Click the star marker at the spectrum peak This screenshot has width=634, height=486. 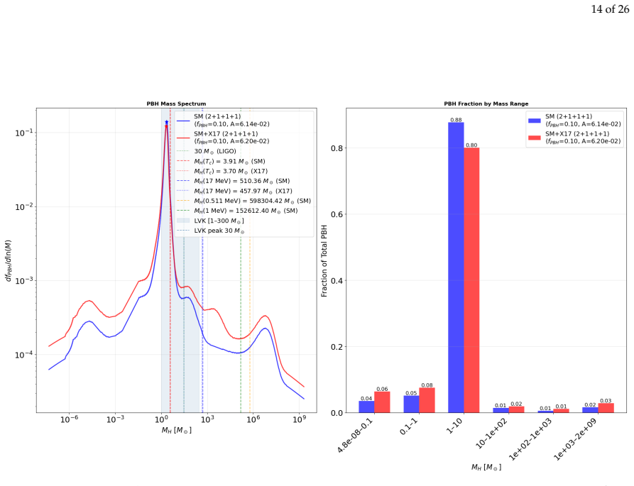coord(167,122)
